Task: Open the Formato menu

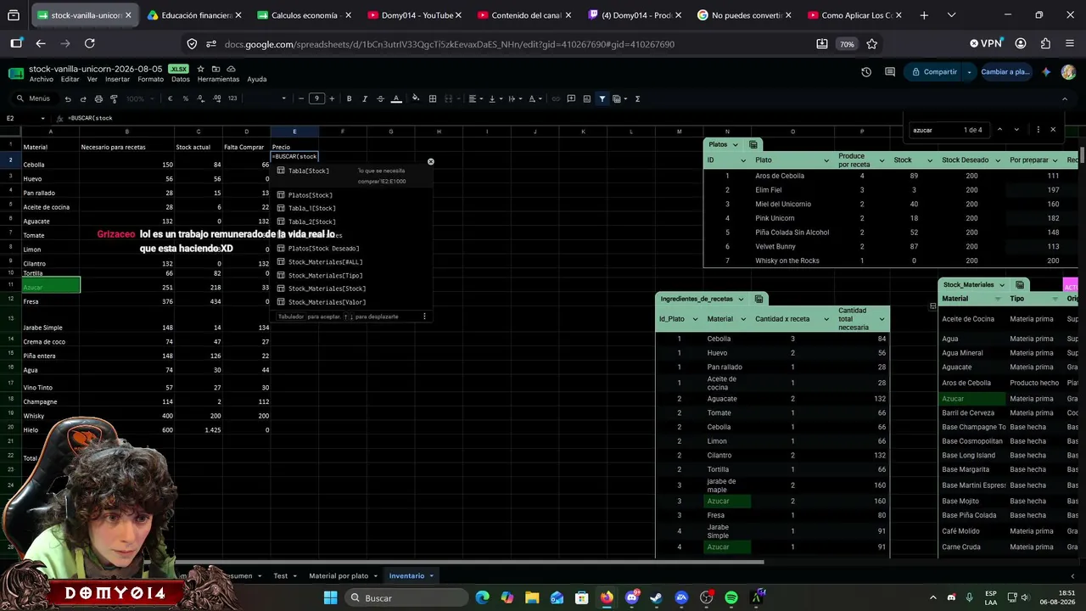Action: pyautogui.click(x=150, y=79)
